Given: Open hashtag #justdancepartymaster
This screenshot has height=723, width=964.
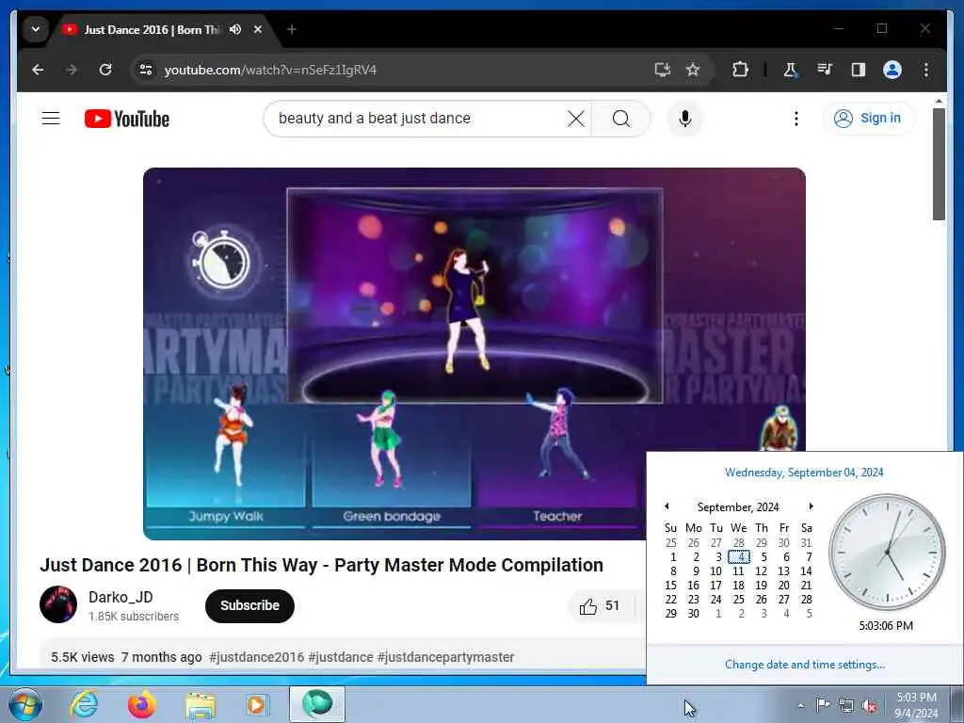Looking at the screenshot, I should pyautogui.click(x=445, y=657).
